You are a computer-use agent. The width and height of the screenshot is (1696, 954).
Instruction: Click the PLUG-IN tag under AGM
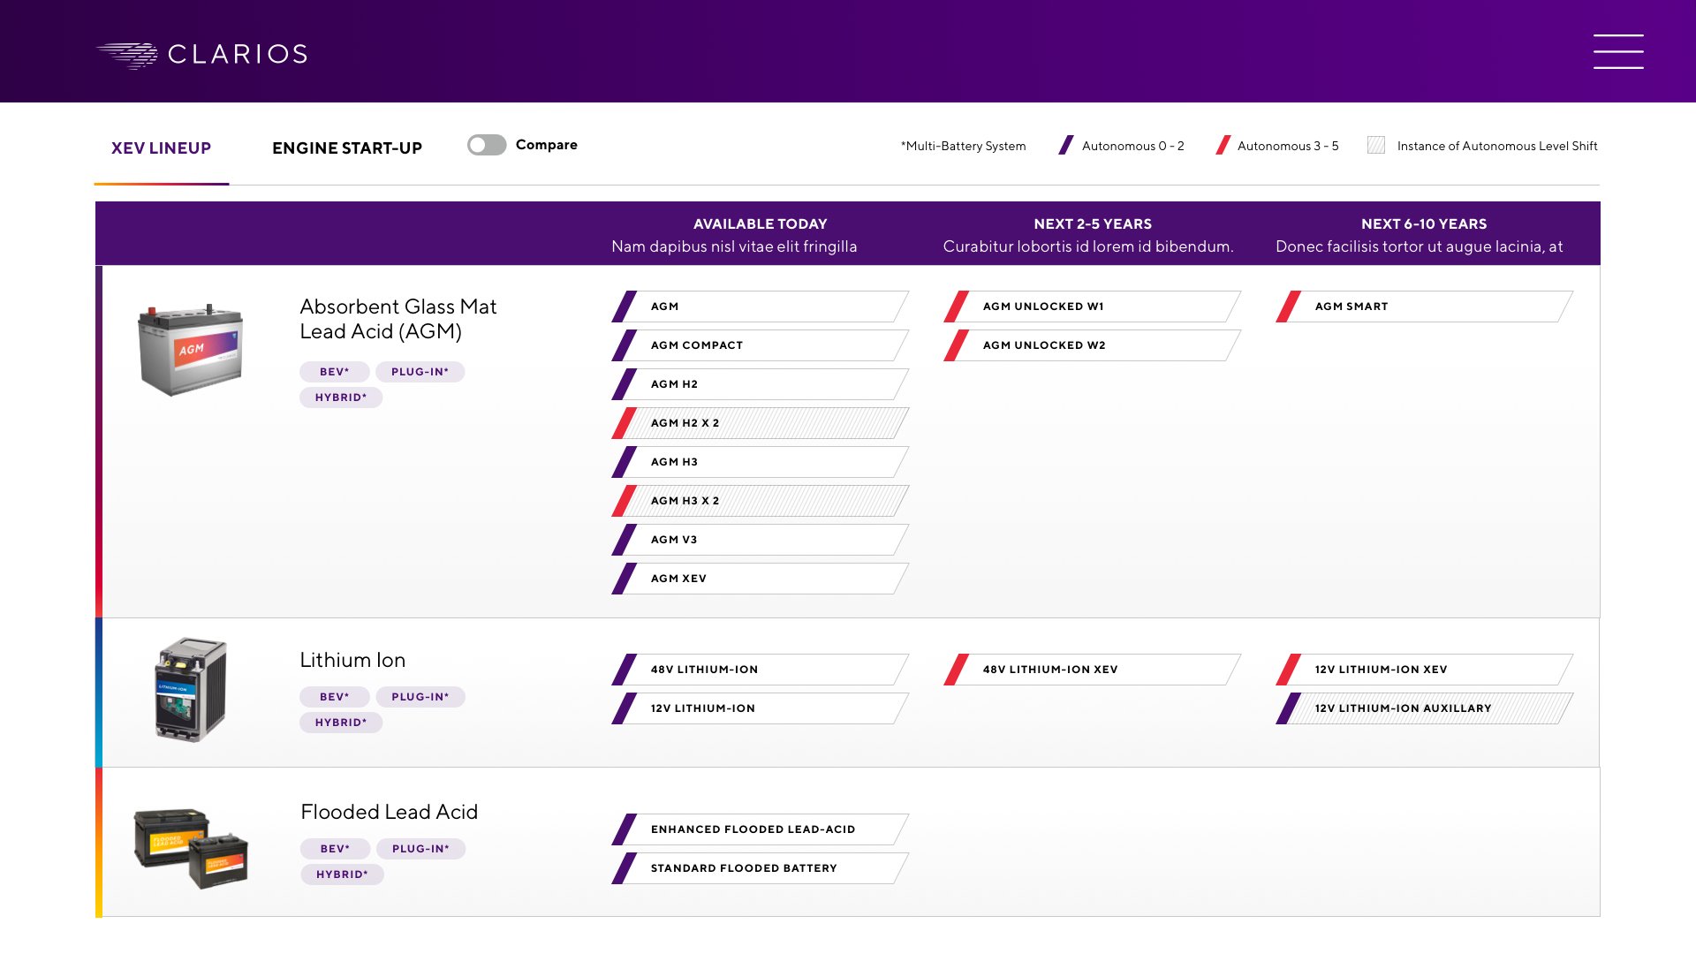pos(420,372)
